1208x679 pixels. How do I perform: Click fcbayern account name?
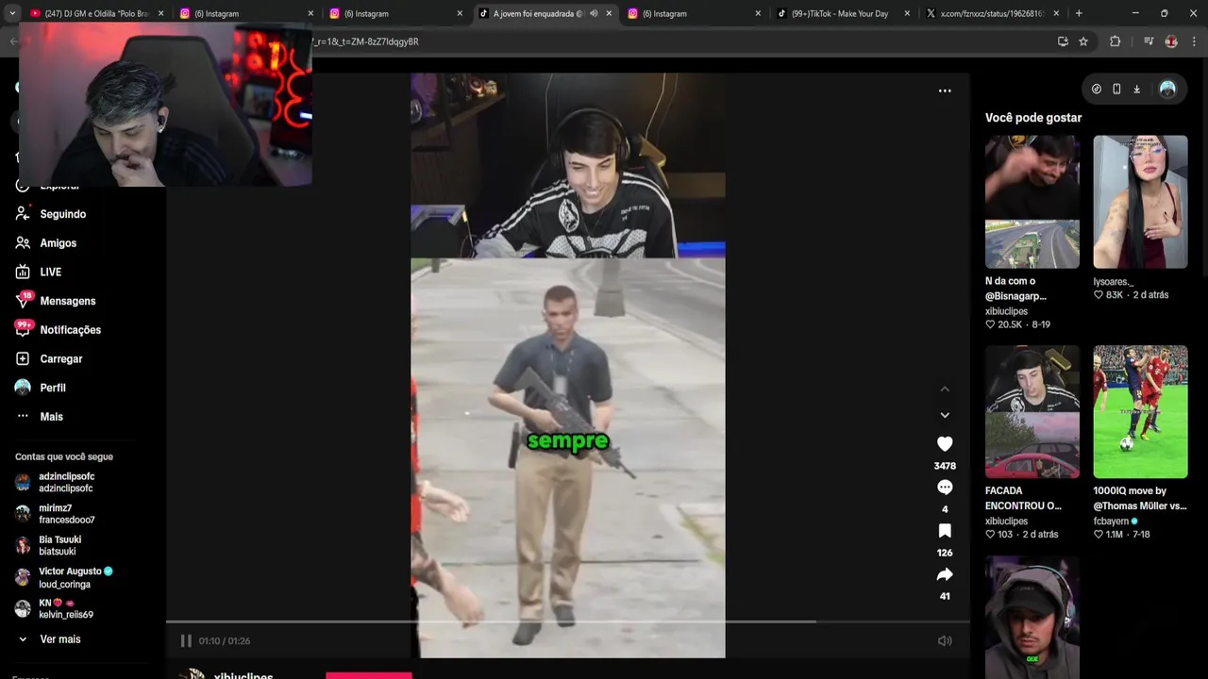1111,521
